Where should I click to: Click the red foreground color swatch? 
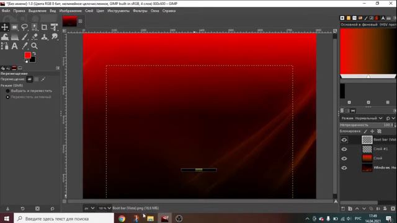(x=27, y=55)
